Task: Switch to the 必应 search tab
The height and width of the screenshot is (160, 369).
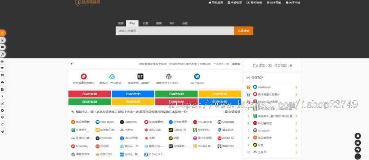Action: [x=185, y=23]
